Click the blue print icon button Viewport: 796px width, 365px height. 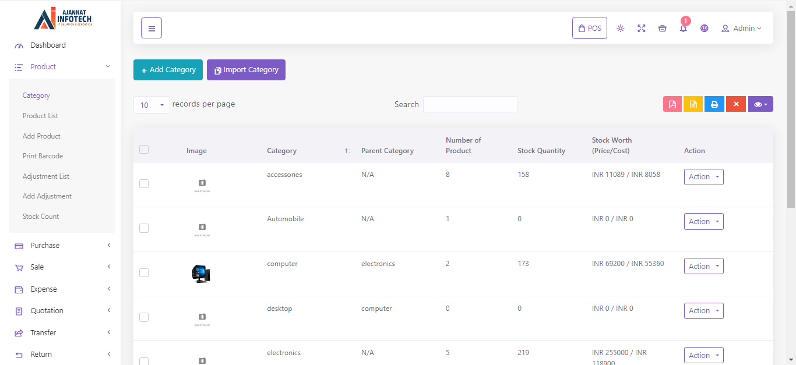tap(714, 104)
